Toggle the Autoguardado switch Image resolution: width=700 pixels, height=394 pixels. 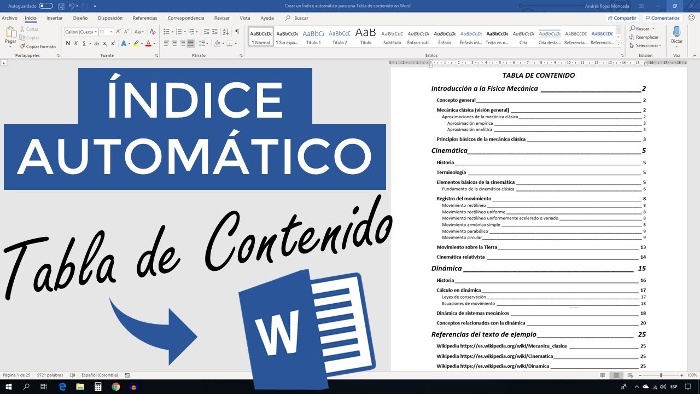coord(46,6)
